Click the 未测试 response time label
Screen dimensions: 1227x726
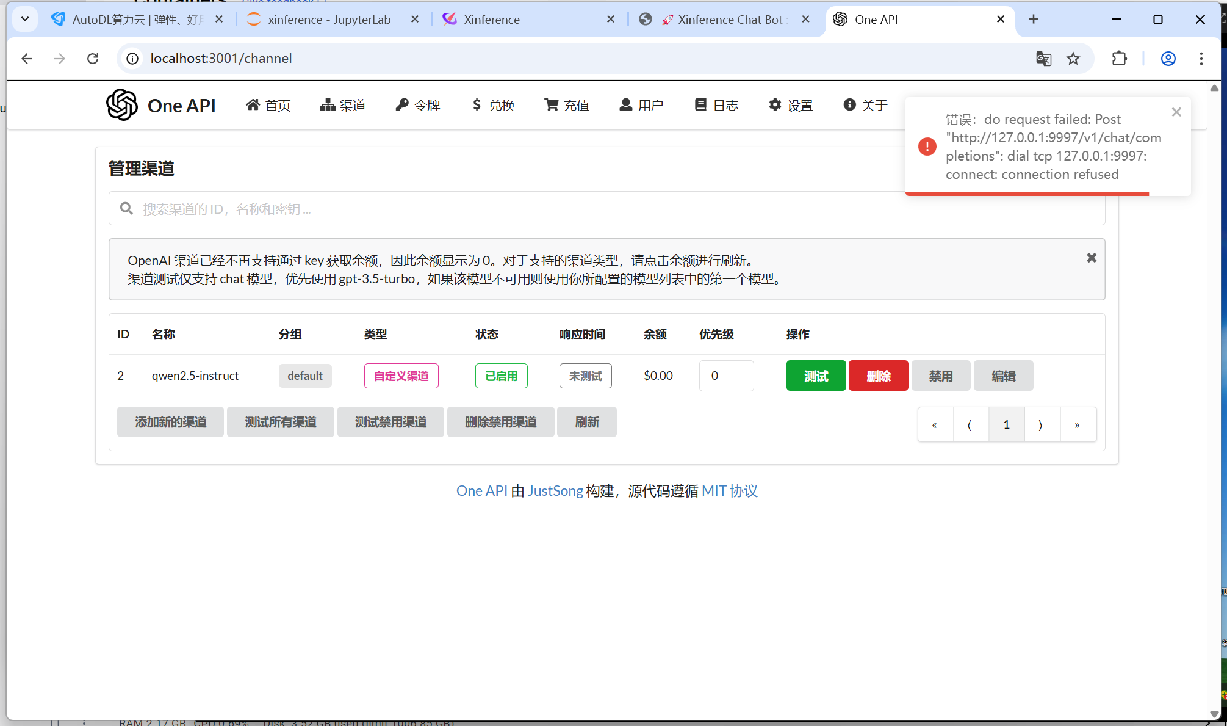pyautogui.click(x=585, y=376)
